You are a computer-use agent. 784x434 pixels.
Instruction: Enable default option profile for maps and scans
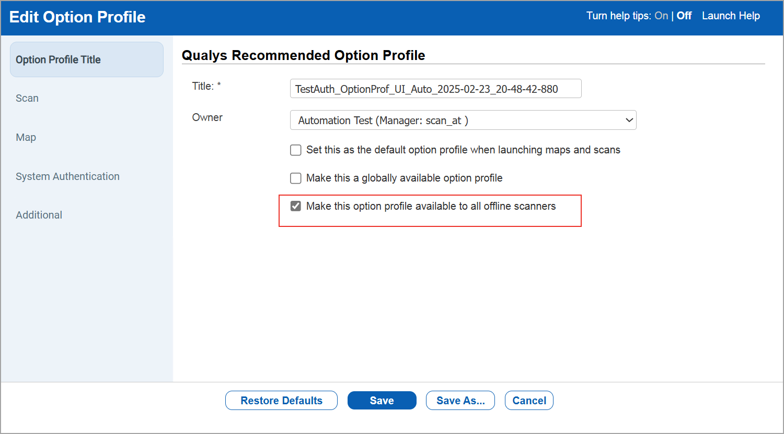click(295, 150)
